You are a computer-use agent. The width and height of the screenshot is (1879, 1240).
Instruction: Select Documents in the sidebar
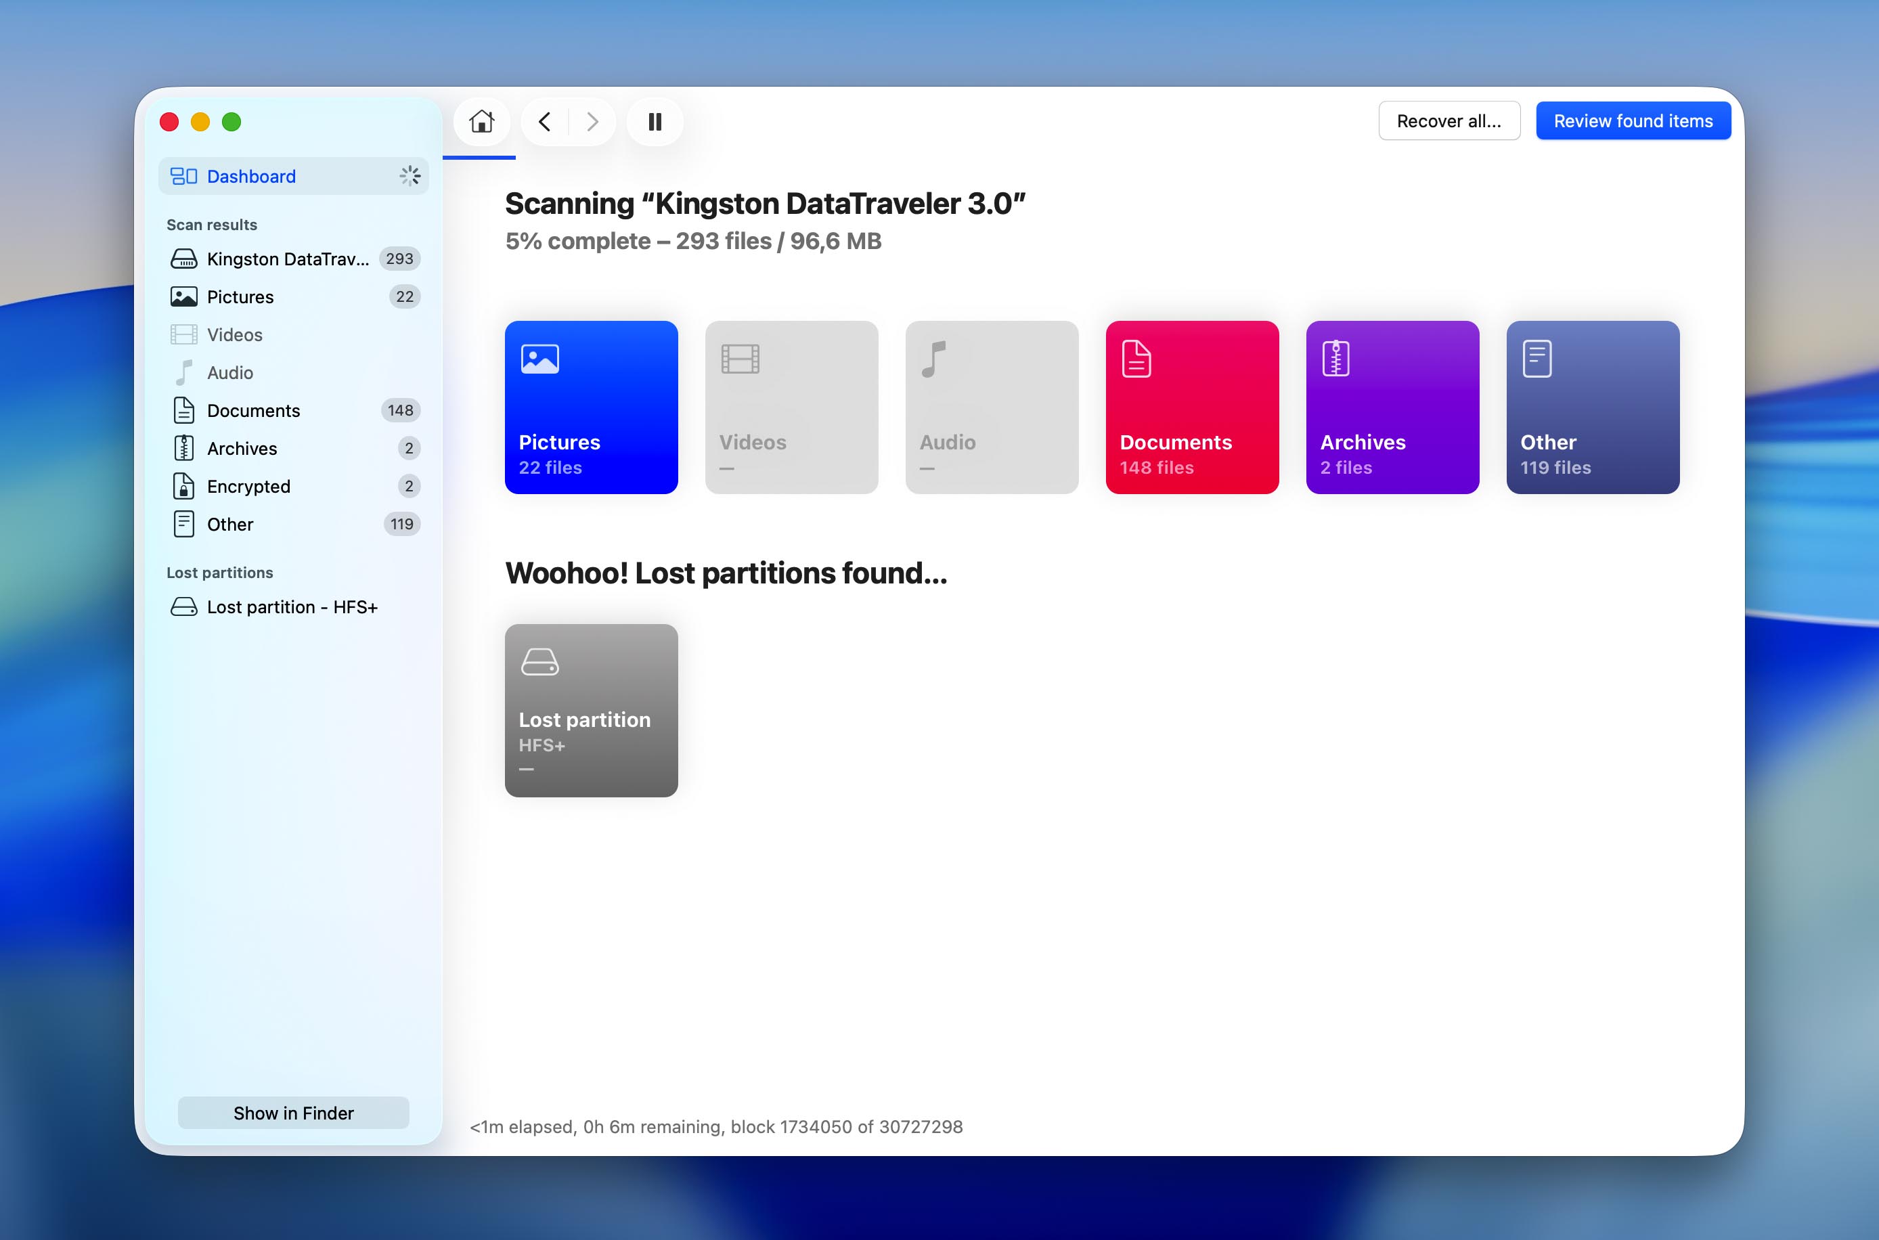pos(293,410)
